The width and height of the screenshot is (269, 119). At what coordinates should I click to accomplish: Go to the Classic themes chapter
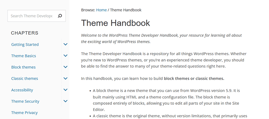(25, 79)
